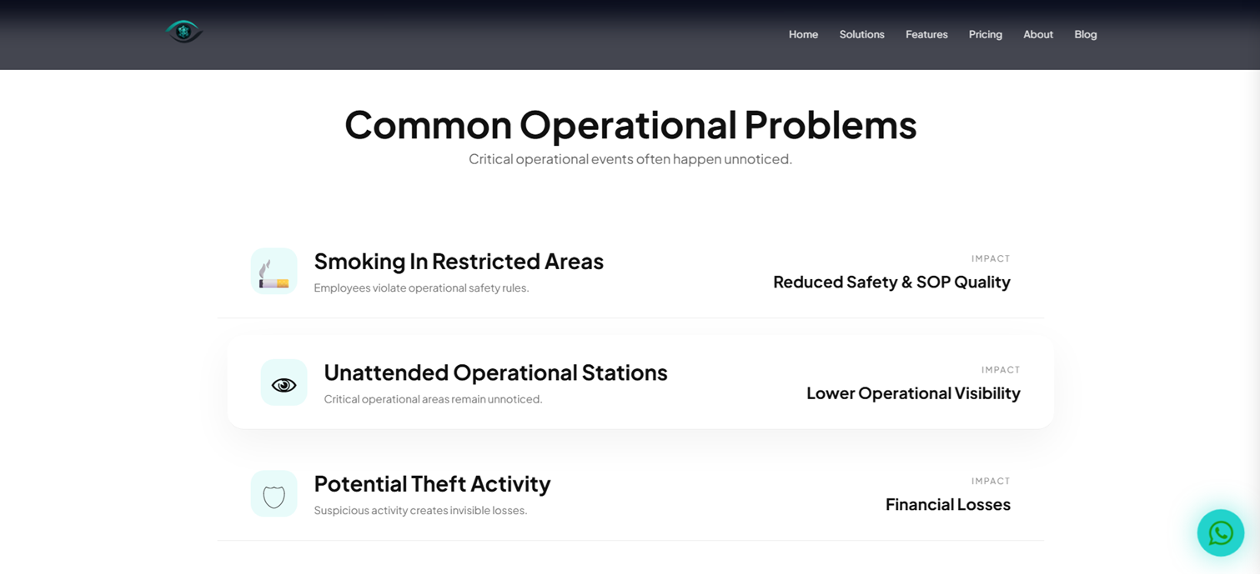1260x575 pixels.
Task: Open the WhatsApp chat bubble
Action: [1221, 532]
